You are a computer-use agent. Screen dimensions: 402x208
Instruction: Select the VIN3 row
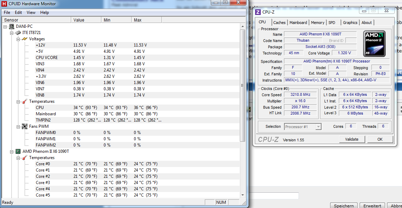pyautogui.click(x=137, y=64)
